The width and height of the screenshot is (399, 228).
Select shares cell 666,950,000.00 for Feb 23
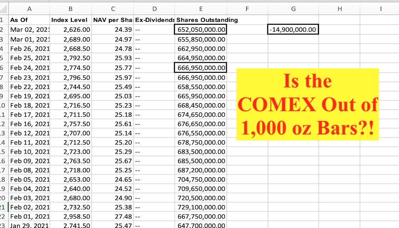click(x=201, y=78)
